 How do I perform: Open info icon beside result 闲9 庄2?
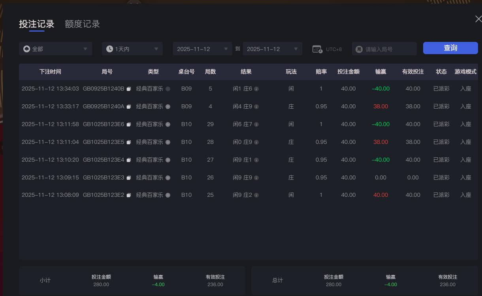(257, 195)
